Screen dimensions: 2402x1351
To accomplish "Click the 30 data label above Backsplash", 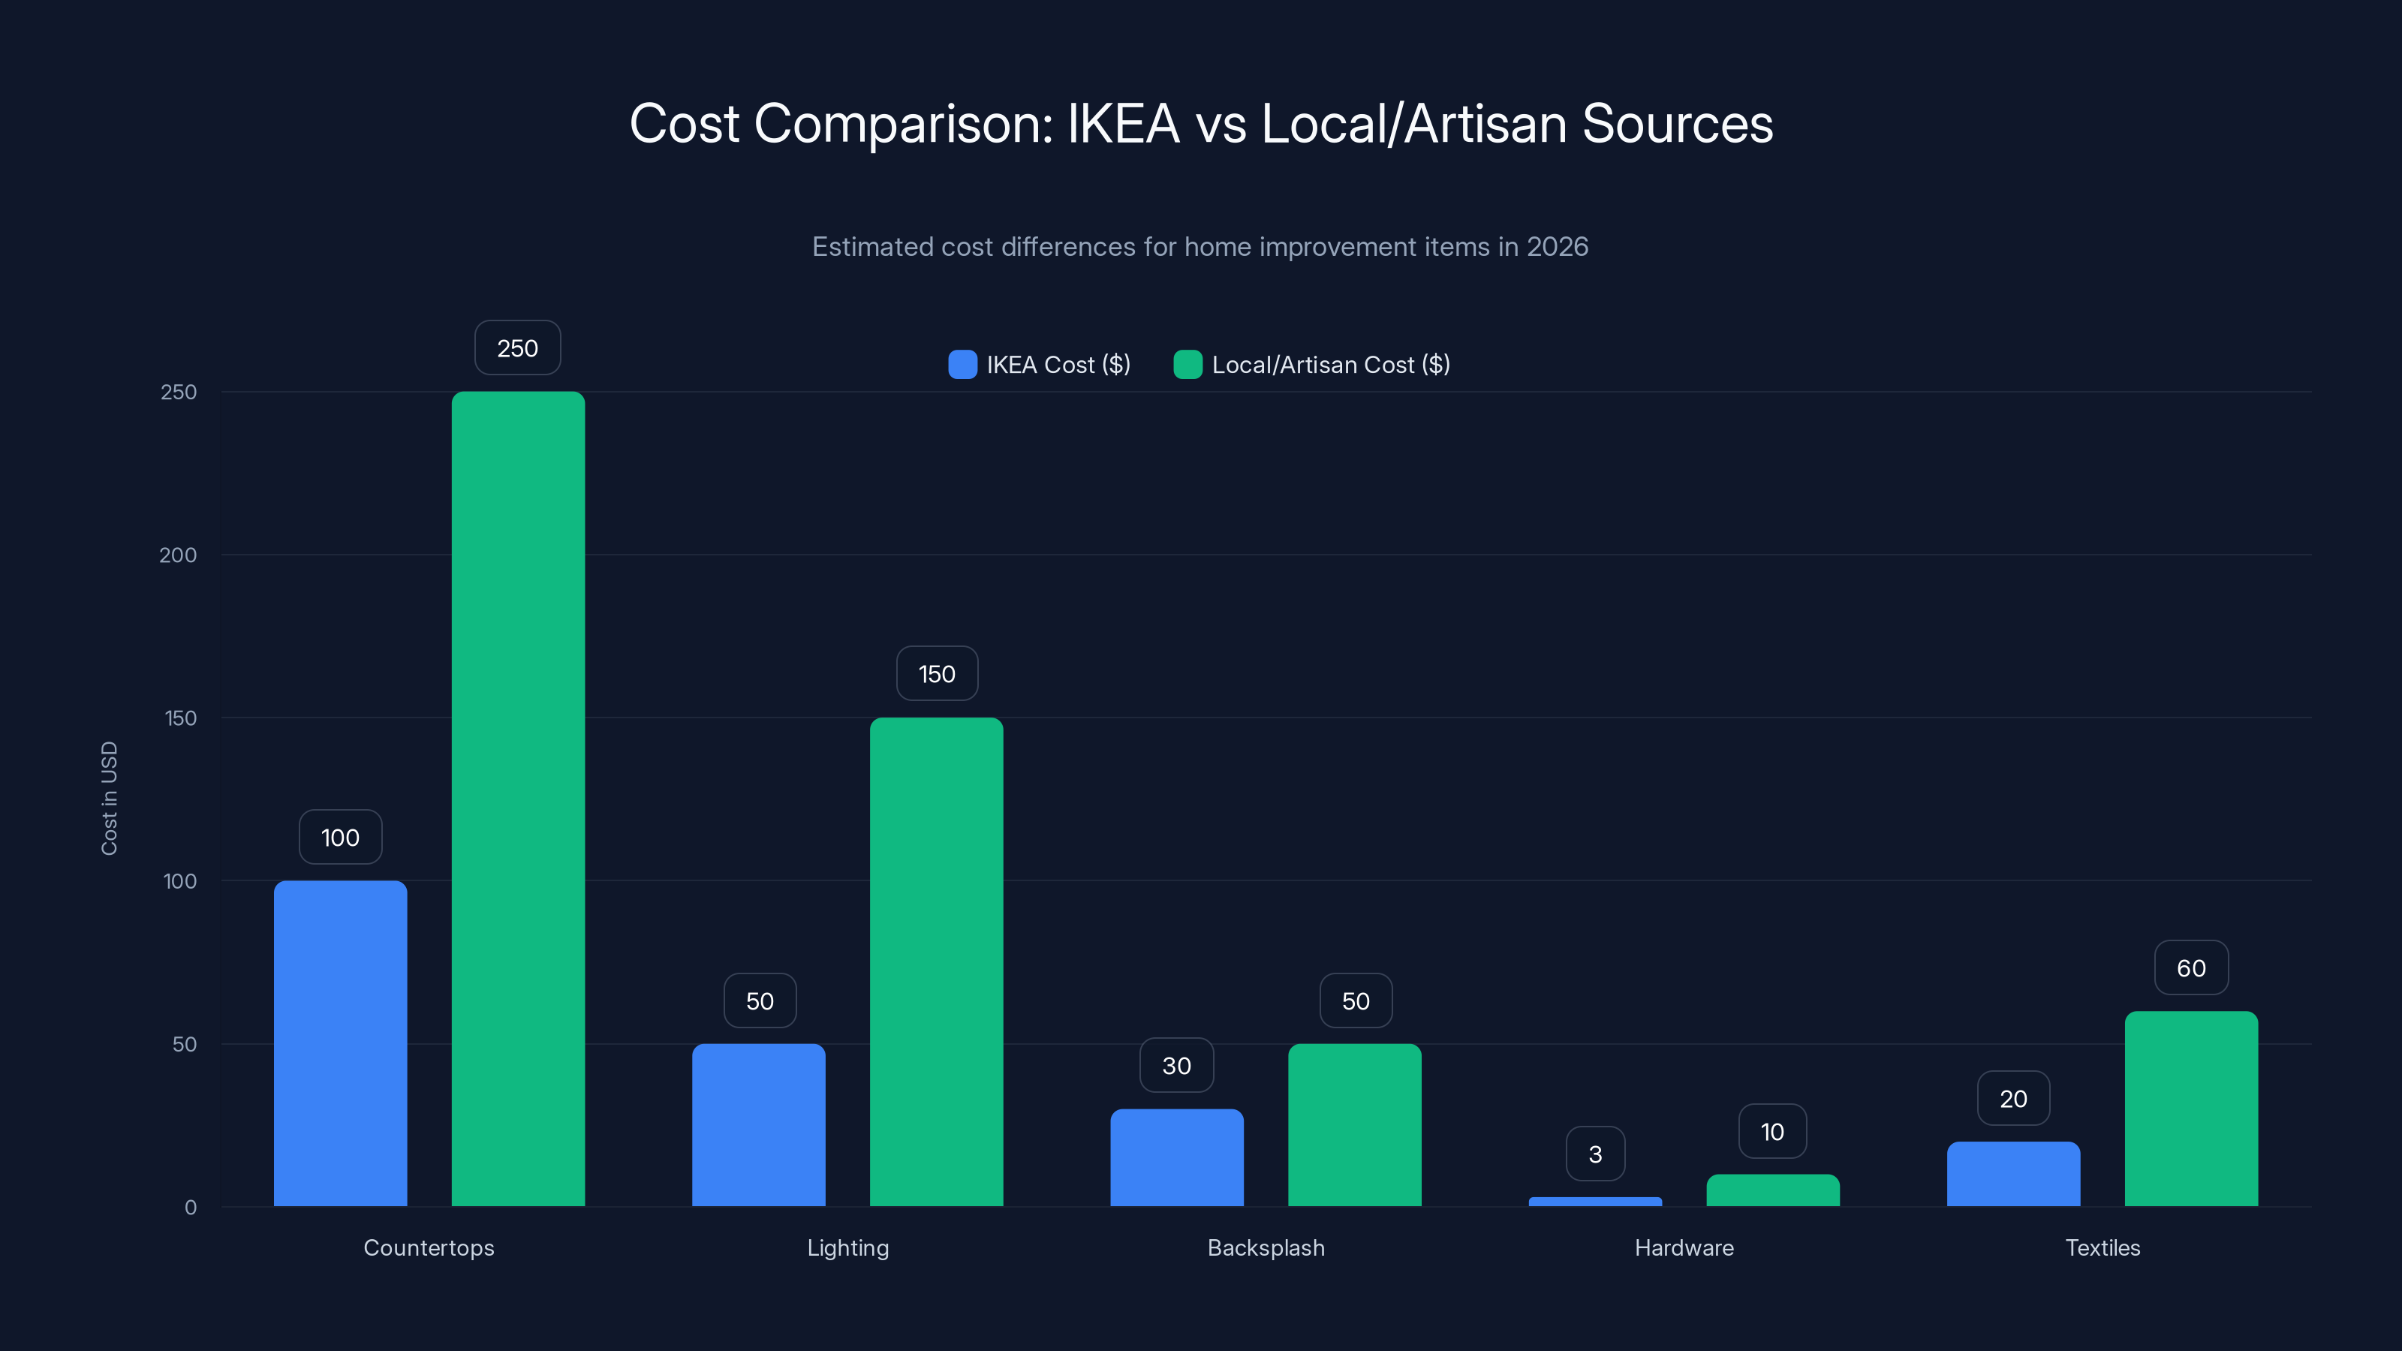I will coord(1177,1065).
